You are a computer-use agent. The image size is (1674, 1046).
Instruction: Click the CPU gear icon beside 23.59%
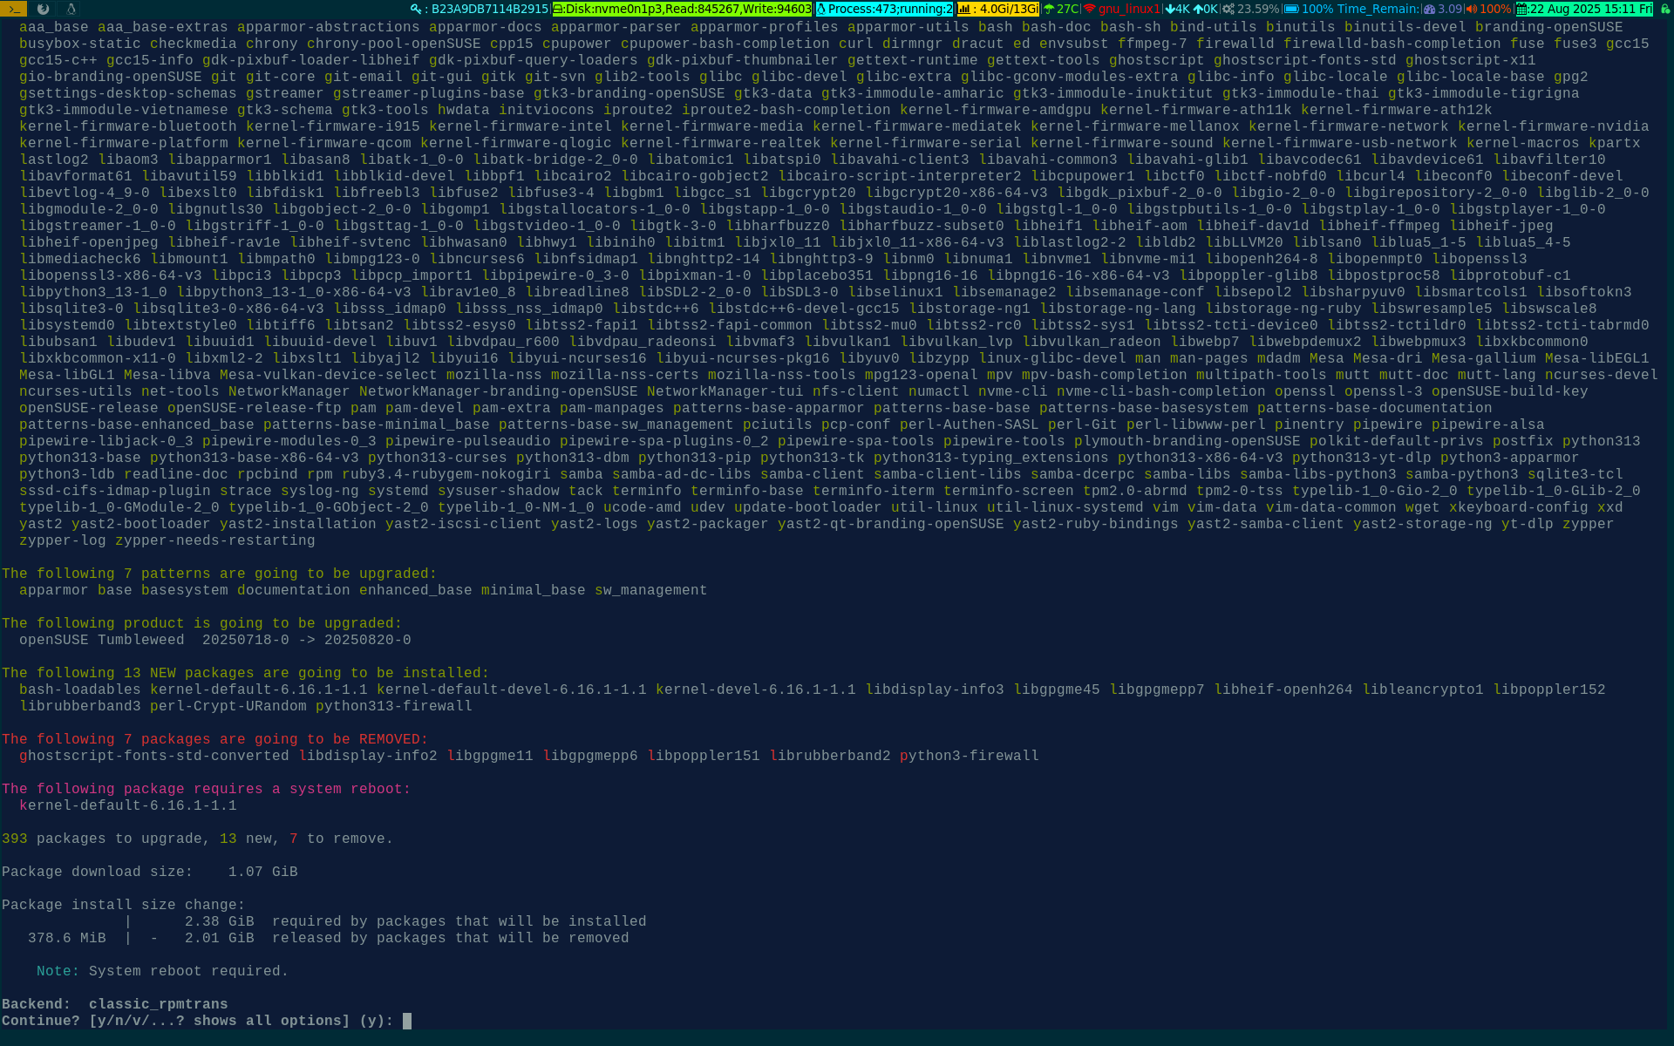pos(1228,9)
